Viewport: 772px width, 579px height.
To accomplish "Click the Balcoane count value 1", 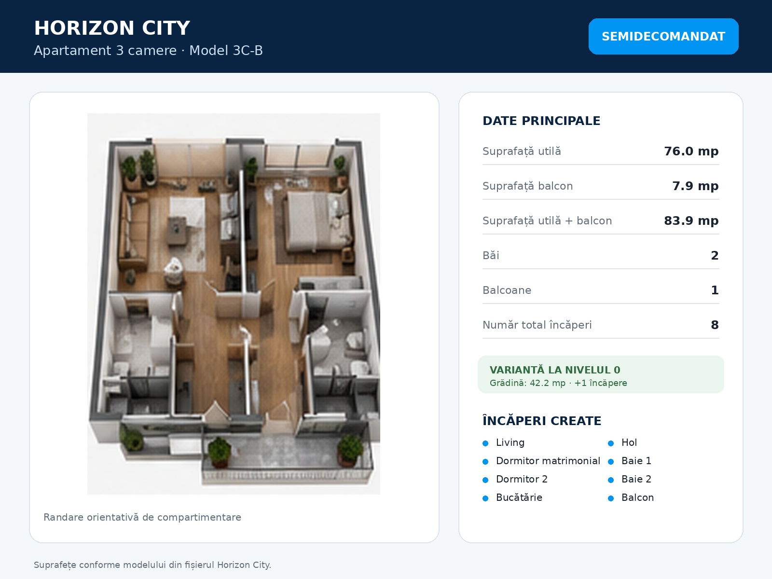I will click(x=715, y=290).
